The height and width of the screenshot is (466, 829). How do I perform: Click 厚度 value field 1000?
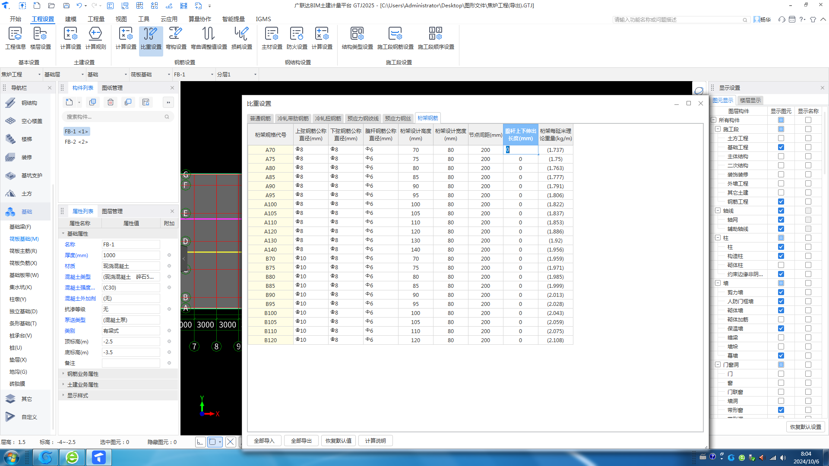pos(131,255)
